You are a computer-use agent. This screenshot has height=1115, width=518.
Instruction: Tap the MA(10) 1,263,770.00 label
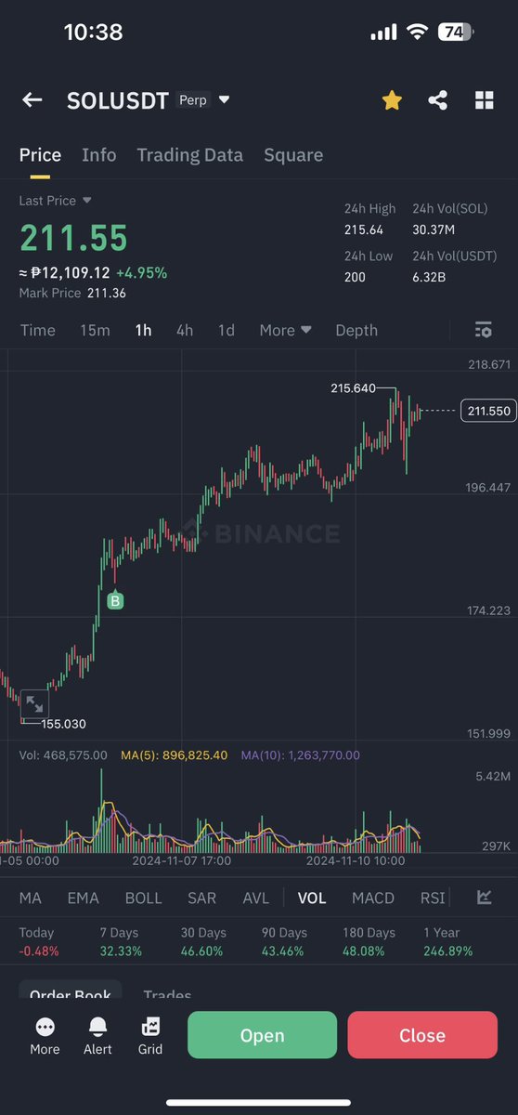300,755
